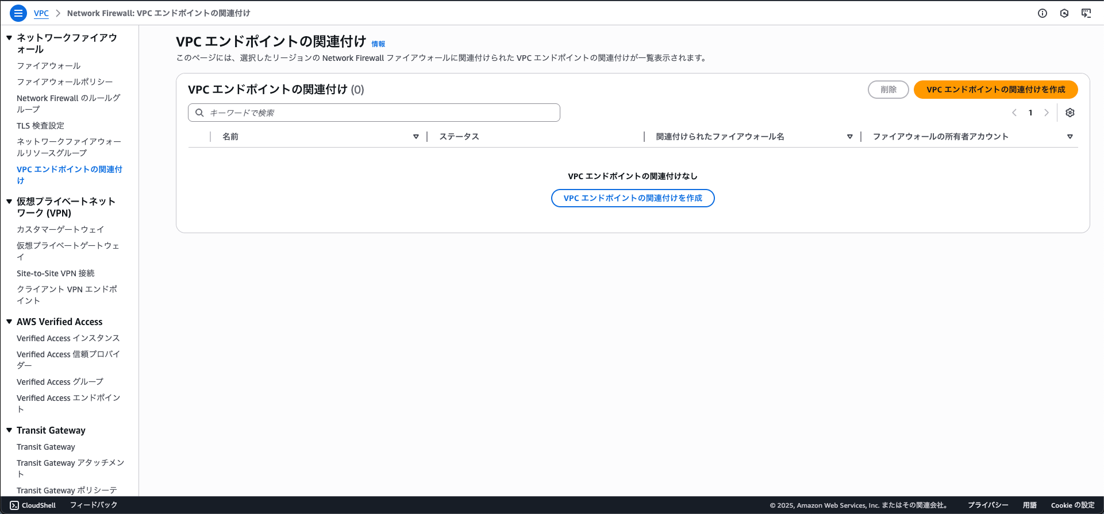Open クライアント VPN エンドポイント

click(67, 295)
